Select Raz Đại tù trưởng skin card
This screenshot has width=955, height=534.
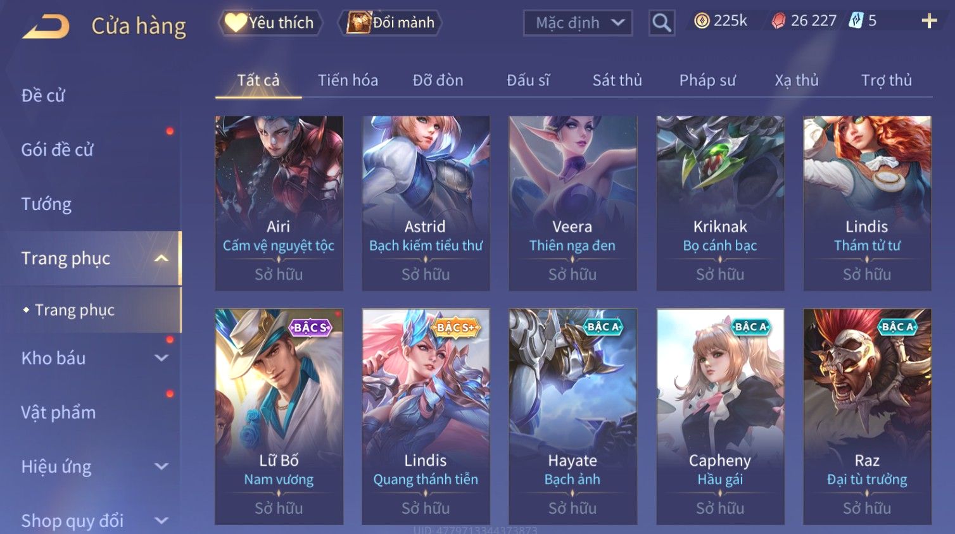point(867,416)
